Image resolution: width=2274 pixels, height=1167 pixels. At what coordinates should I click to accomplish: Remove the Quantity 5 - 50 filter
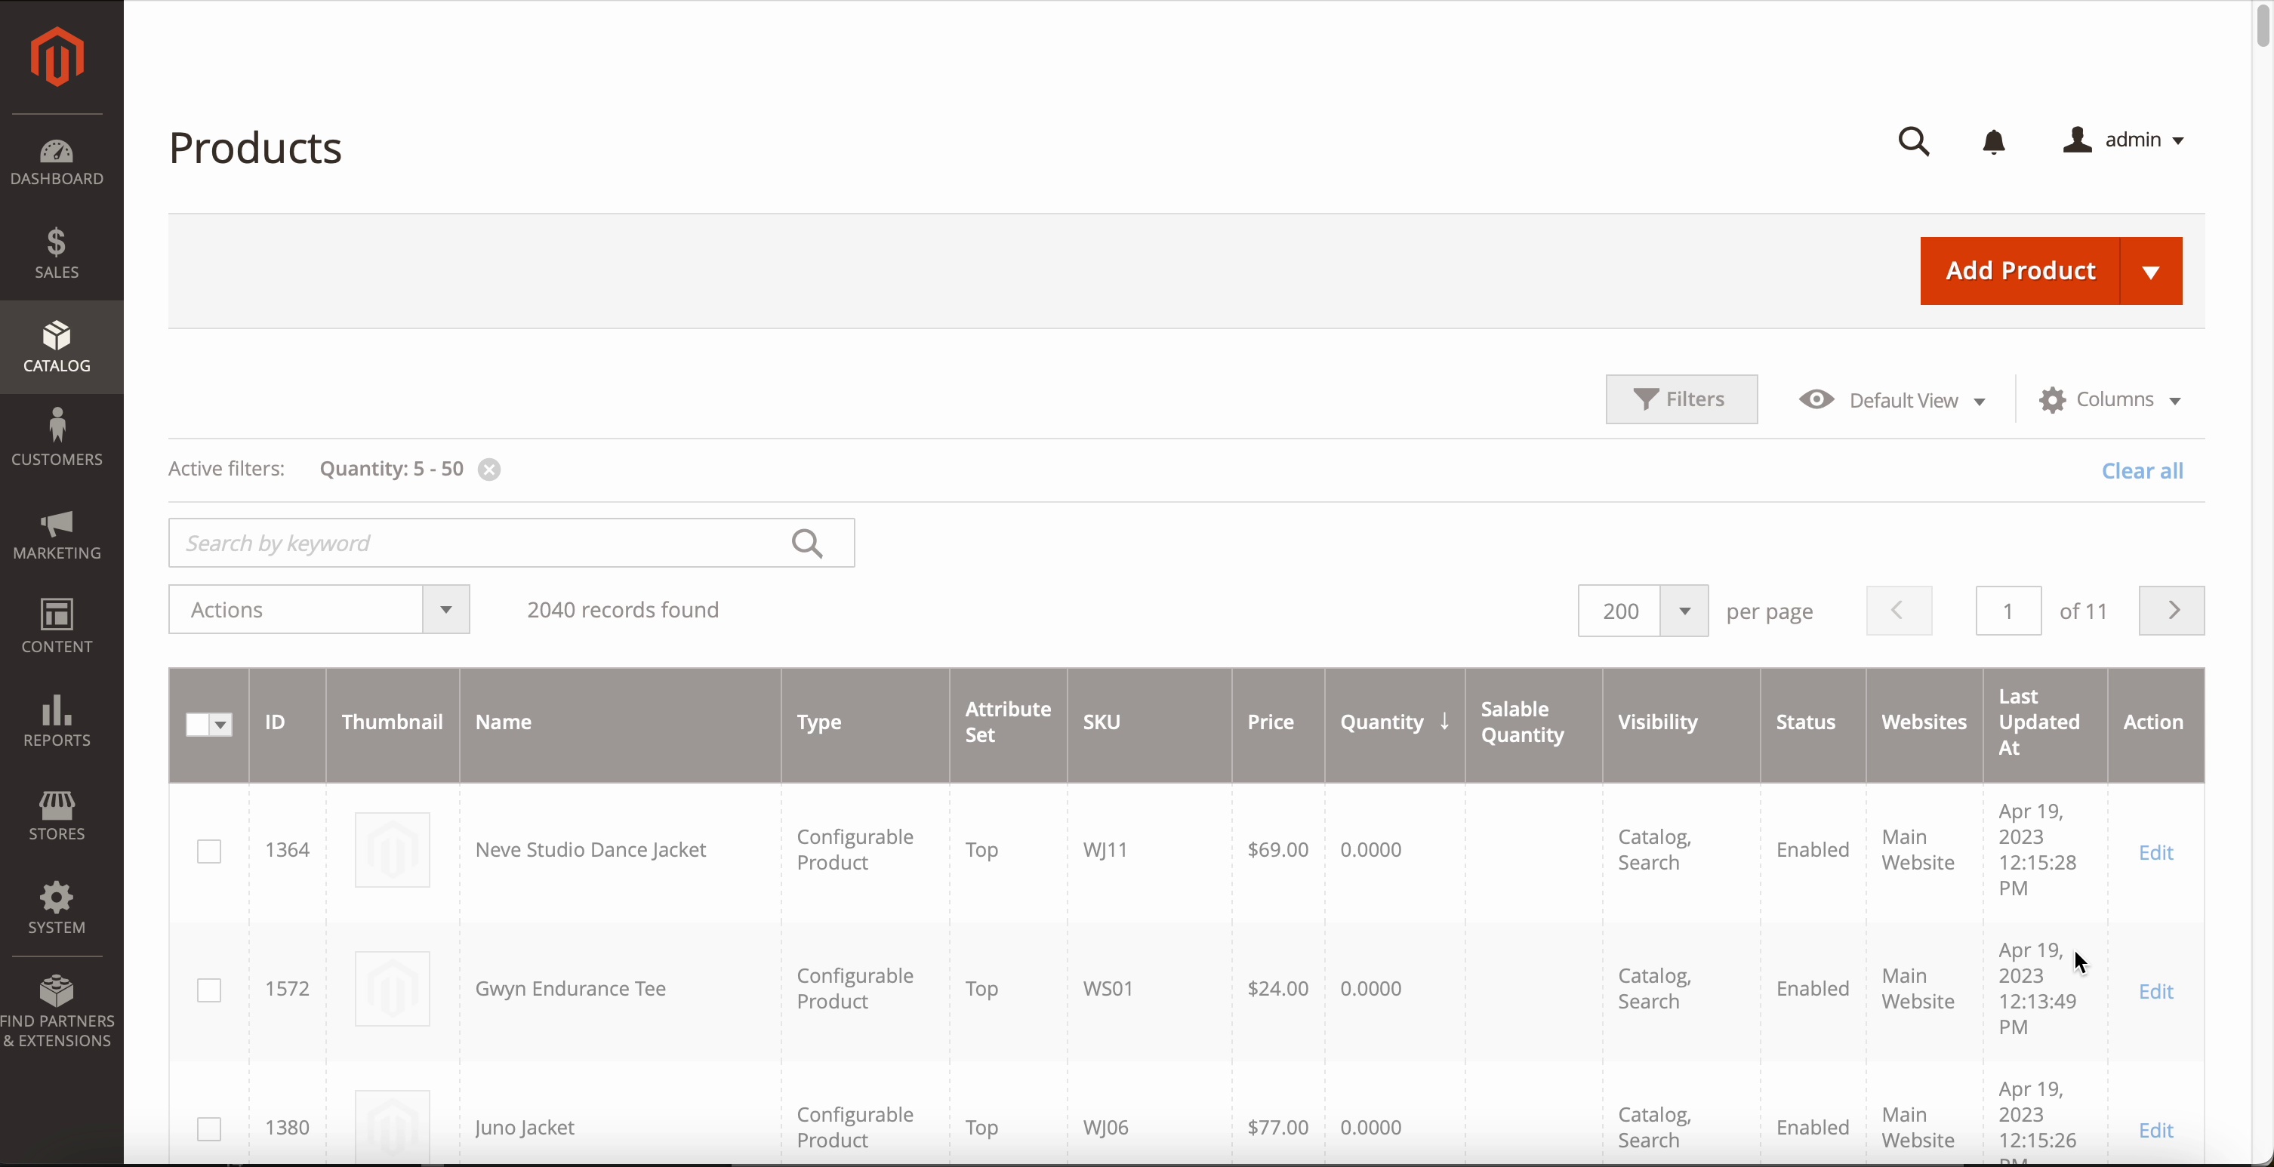click(x=489, y=470)
